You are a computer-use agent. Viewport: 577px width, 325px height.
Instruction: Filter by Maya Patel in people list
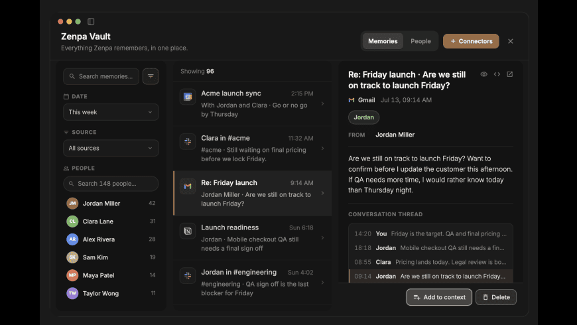coord(111,275)
